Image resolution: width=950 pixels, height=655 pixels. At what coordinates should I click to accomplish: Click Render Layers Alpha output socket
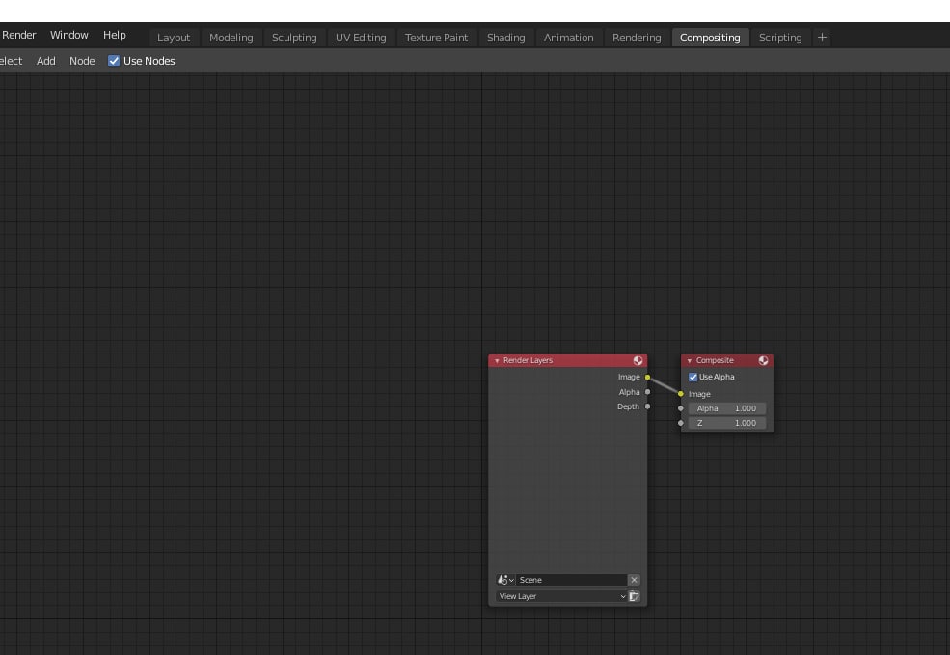tap(648, 392)
